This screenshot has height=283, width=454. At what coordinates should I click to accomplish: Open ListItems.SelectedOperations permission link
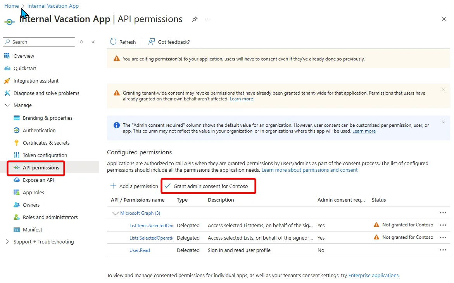[151, 225]
